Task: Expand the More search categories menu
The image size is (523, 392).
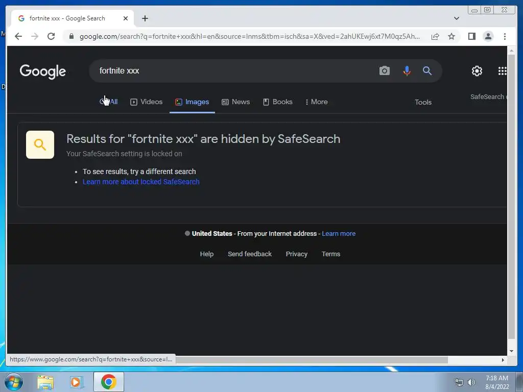Action: tap(316, 102)
